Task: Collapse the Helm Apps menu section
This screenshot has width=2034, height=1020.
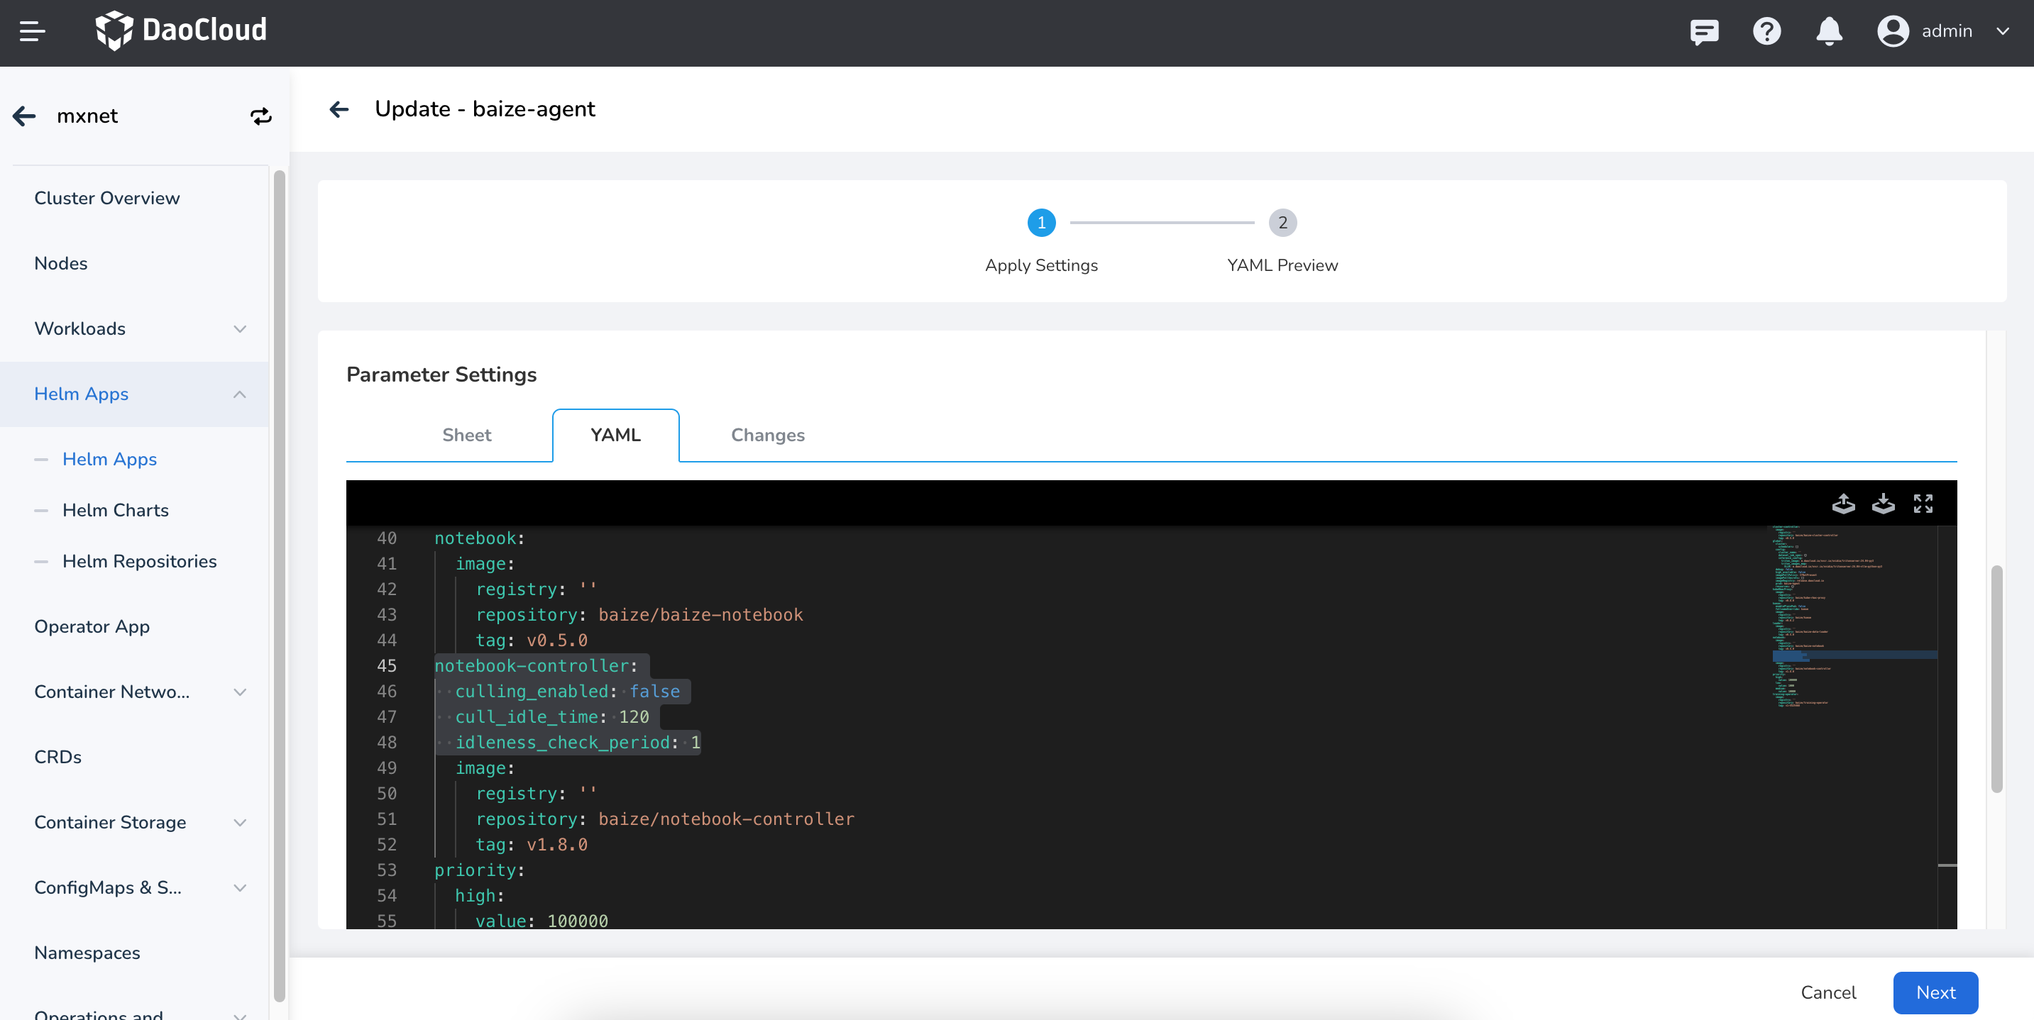Action: click(239, 394)
